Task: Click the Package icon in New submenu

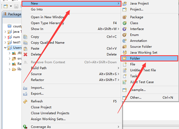Action: coord(124,17)
